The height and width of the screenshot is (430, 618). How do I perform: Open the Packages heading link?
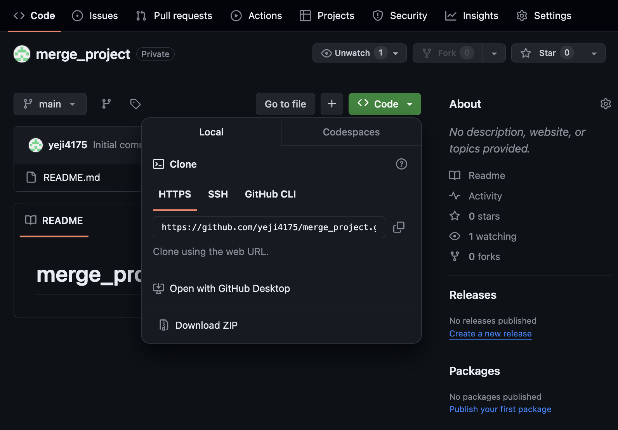point(474,371)
